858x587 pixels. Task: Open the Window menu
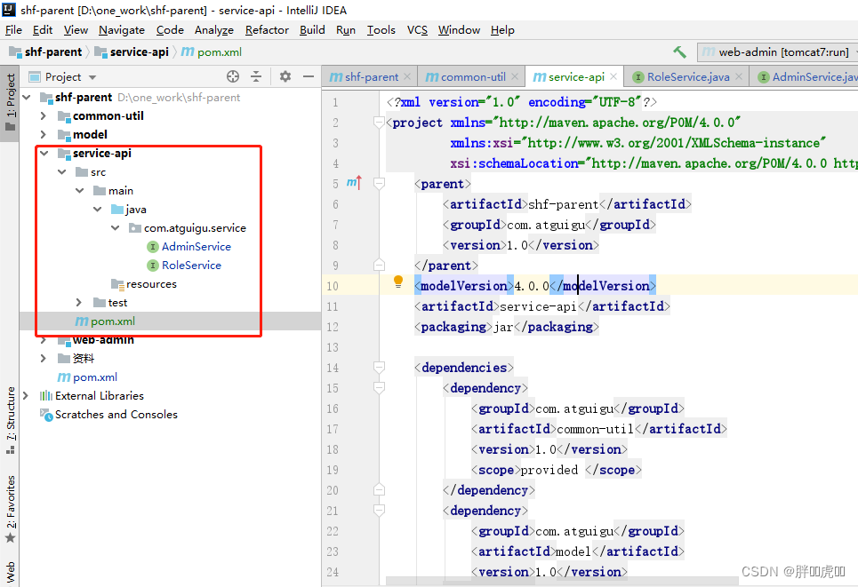(459, 30)
